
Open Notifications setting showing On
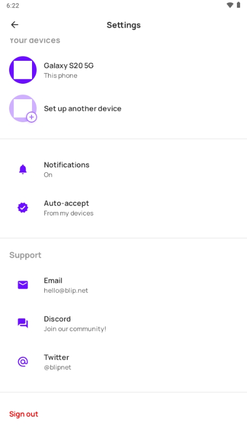coord(124,170)
